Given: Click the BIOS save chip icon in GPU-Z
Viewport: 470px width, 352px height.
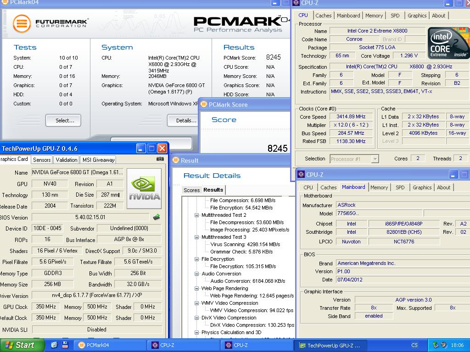Looking at the screenshot, I should (x=156, y=217).
